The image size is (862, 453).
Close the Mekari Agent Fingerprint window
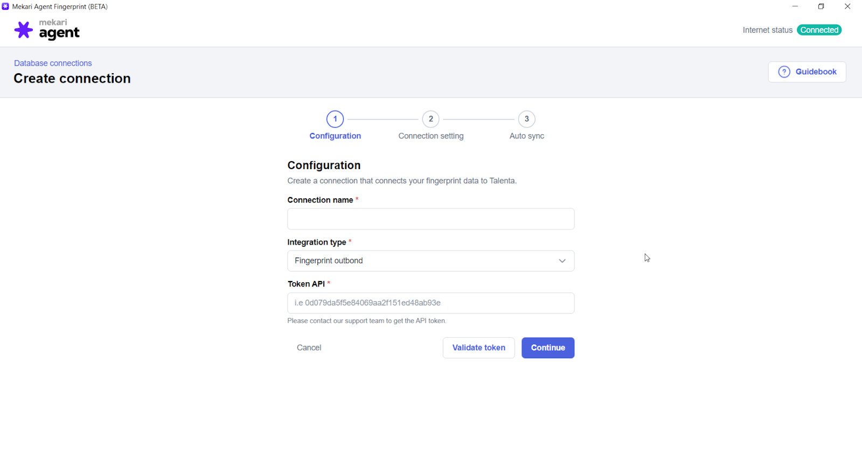pyautogui.click(x=847, y=6)
